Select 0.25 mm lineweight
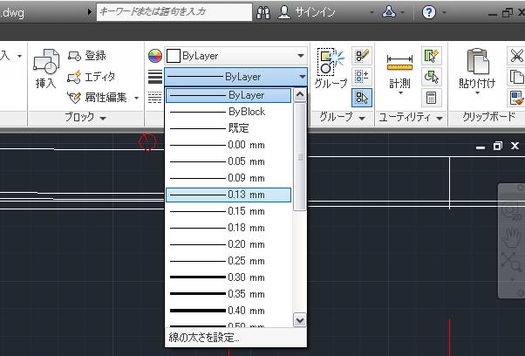 pos(228,261)
